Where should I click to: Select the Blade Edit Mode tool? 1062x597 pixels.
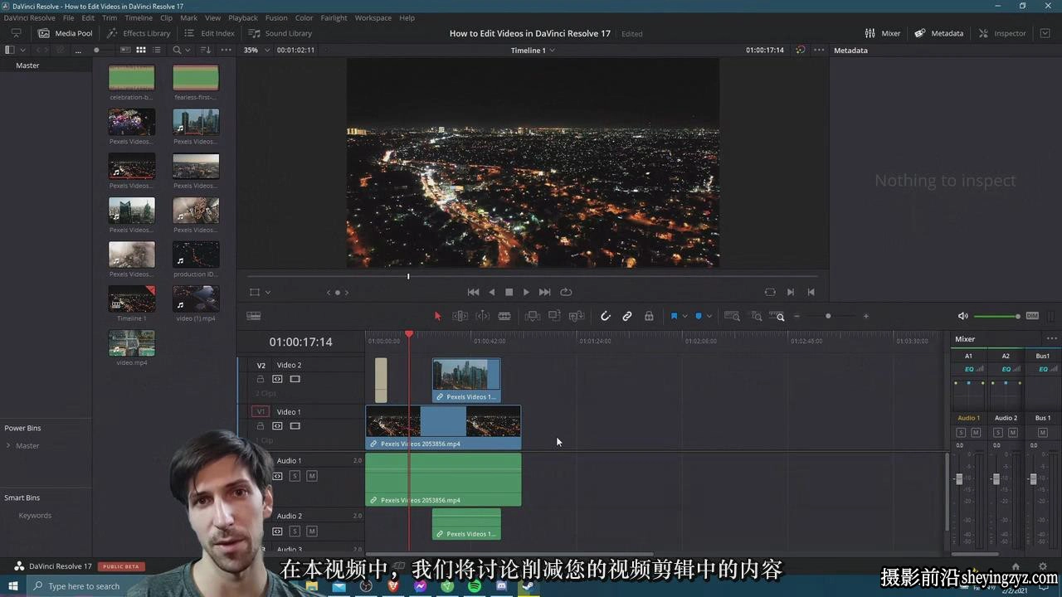click(504, 316)
